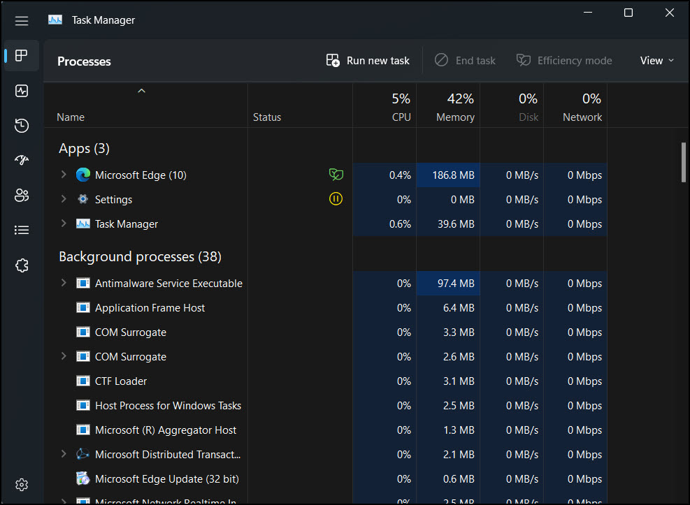Select Host Process for Windows Tasks name

168,406
